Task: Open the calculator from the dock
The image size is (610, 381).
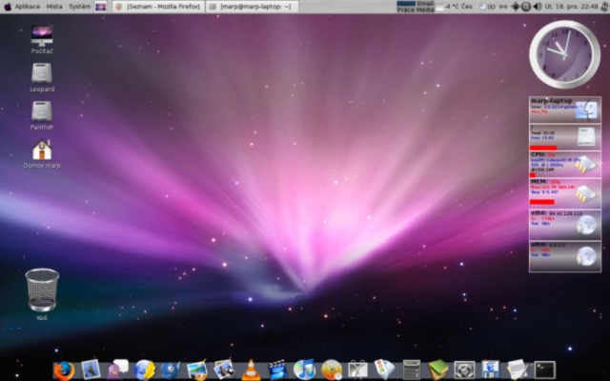Action: tap(412, 370)
